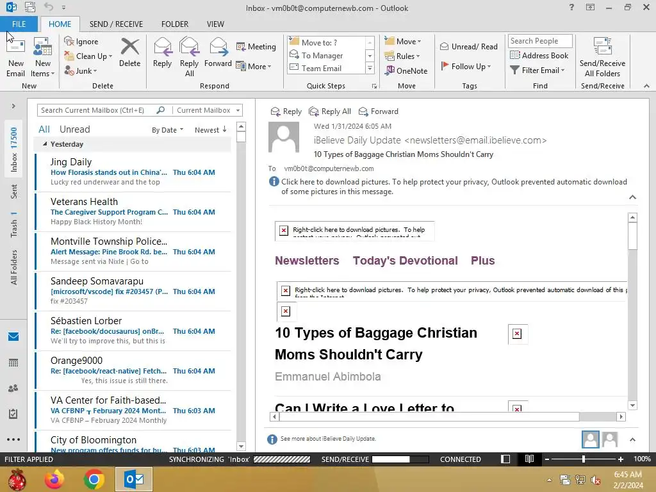
Task: Collapse the ribbon
Action: click(646, 86)
